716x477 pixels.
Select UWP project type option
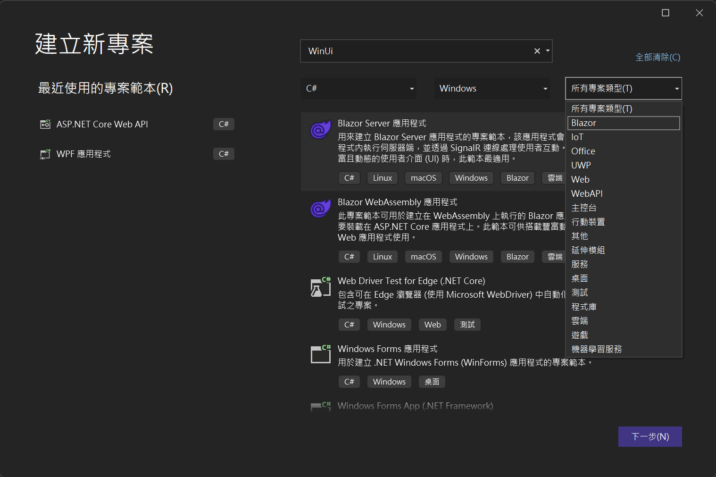pos(624,165)
